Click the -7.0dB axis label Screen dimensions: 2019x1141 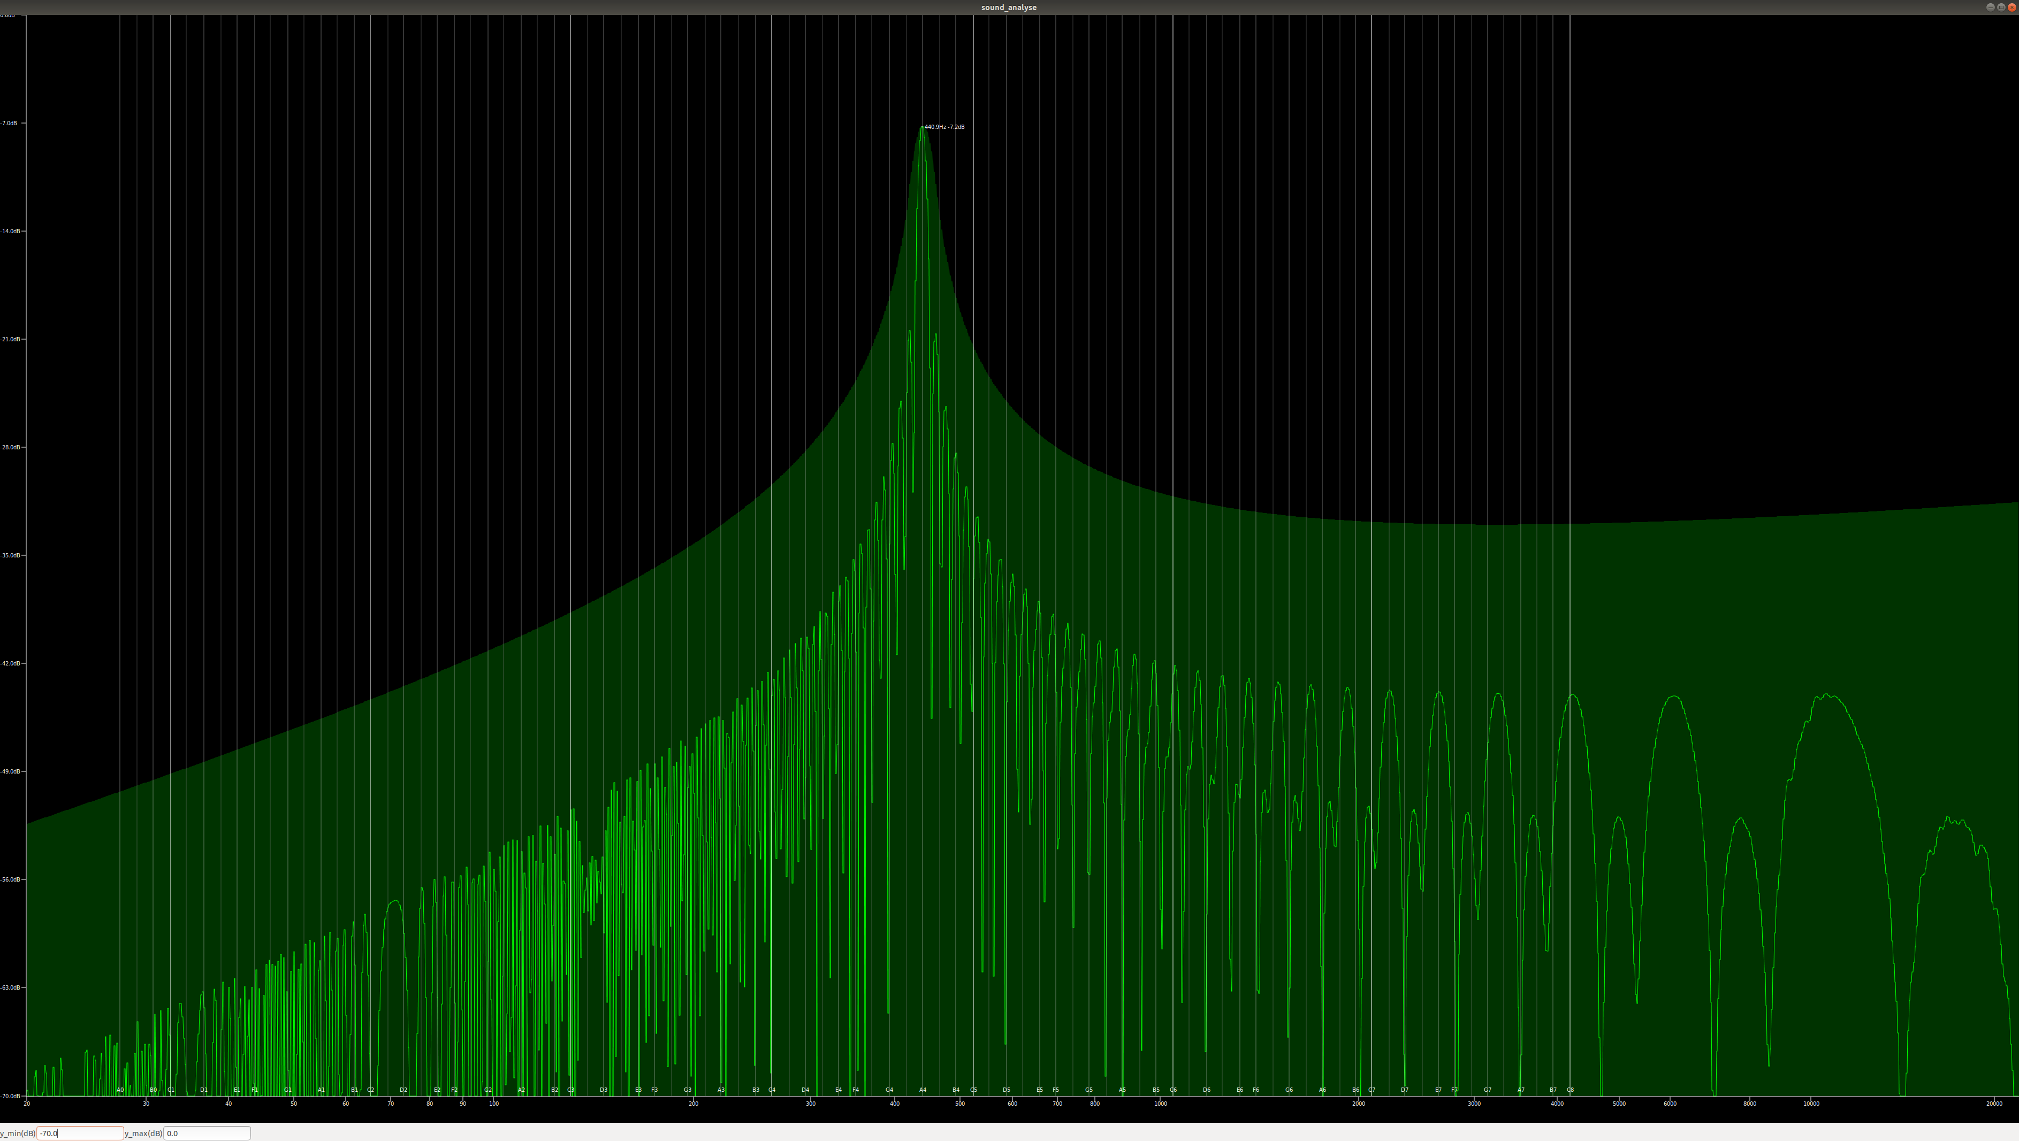pyautogui.click(x=10, y=123)
